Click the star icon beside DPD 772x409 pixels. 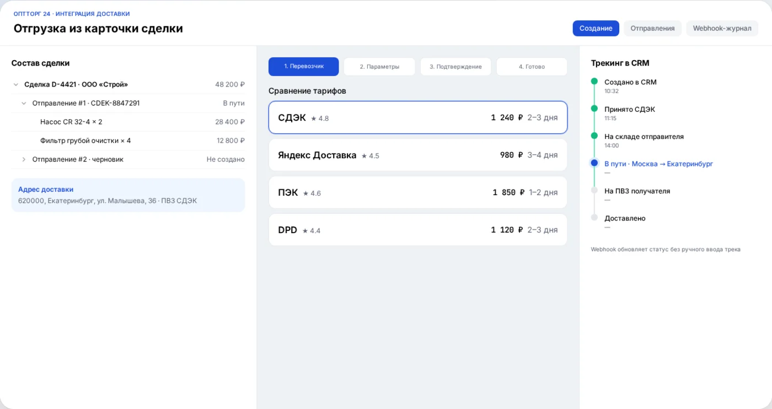(305, 231)
